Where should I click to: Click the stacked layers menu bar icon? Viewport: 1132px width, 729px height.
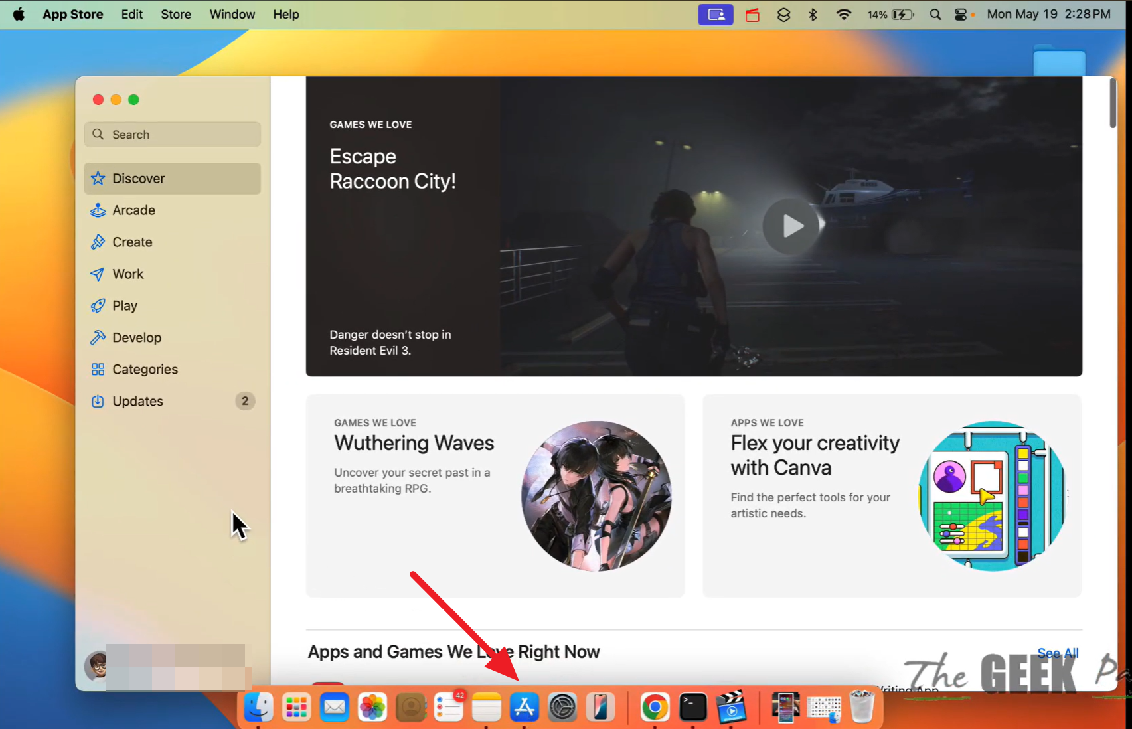click(783, 15)
